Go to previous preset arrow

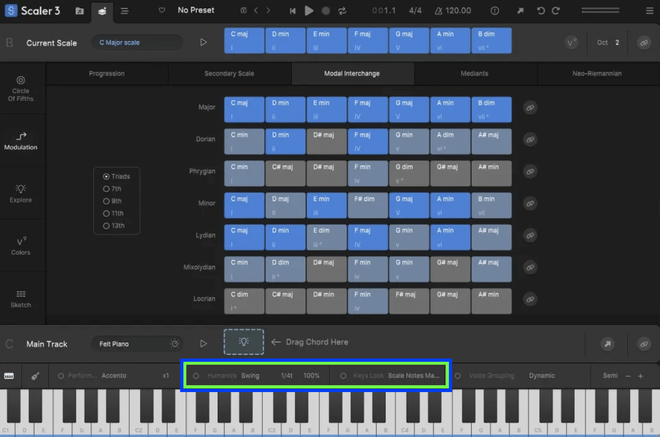click(256, 10)
